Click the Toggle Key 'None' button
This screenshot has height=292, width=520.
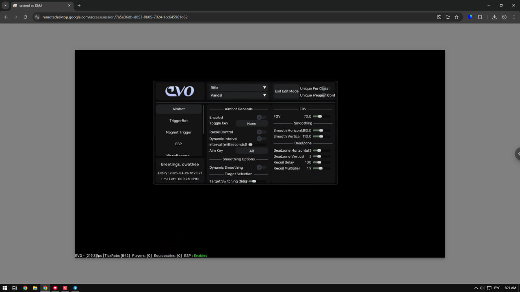[x=251, y=124]
